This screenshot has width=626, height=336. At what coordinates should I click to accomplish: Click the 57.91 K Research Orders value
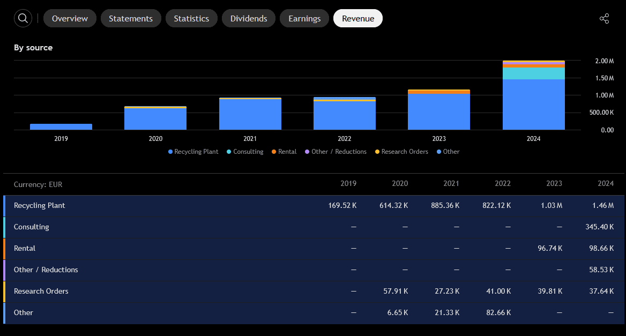[396, 292]
